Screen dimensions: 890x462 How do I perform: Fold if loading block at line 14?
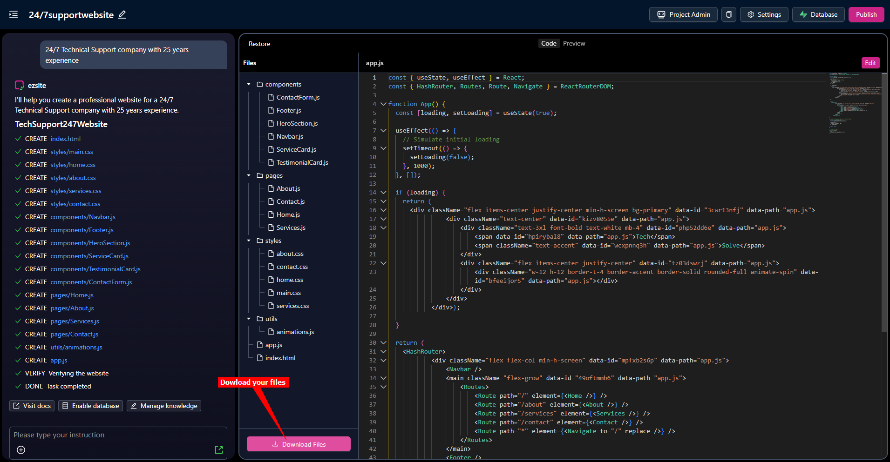tap(383, 193)
